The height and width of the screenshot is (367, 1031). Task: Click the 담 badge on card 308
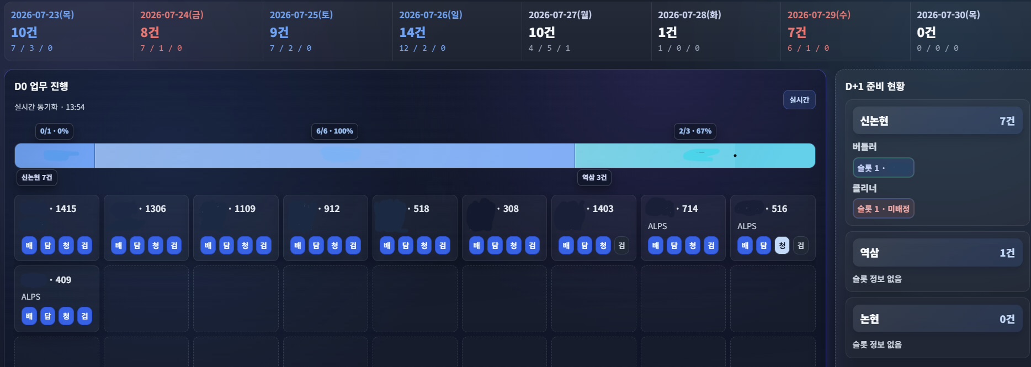click(495, 246)
